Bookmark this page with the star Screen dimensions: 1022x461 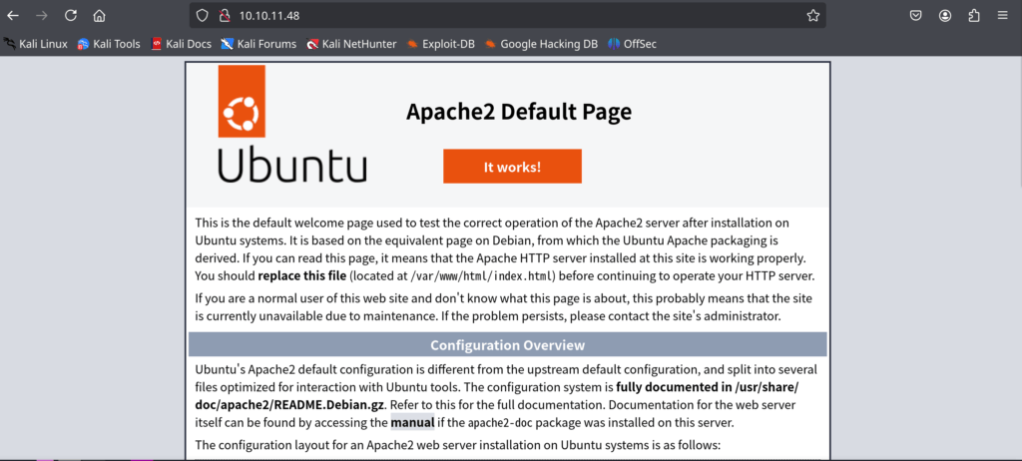(812, 16)
